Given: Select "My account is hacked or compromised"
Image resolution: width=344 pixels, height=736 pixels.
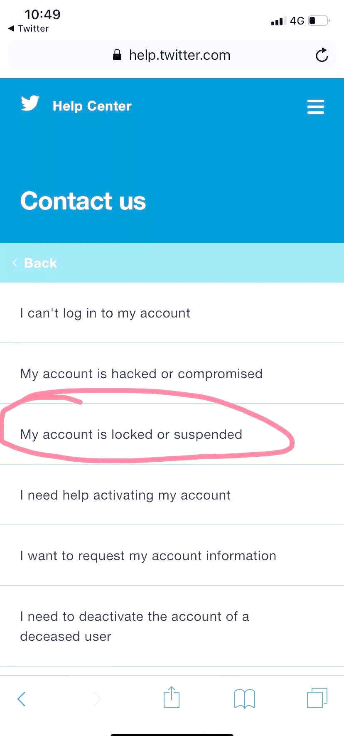Looking at the screenshot, I should [172, 374].
